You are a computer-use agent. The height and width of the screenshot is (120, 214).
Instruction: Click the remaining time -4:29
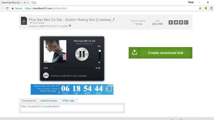click(x=98, y=68)
